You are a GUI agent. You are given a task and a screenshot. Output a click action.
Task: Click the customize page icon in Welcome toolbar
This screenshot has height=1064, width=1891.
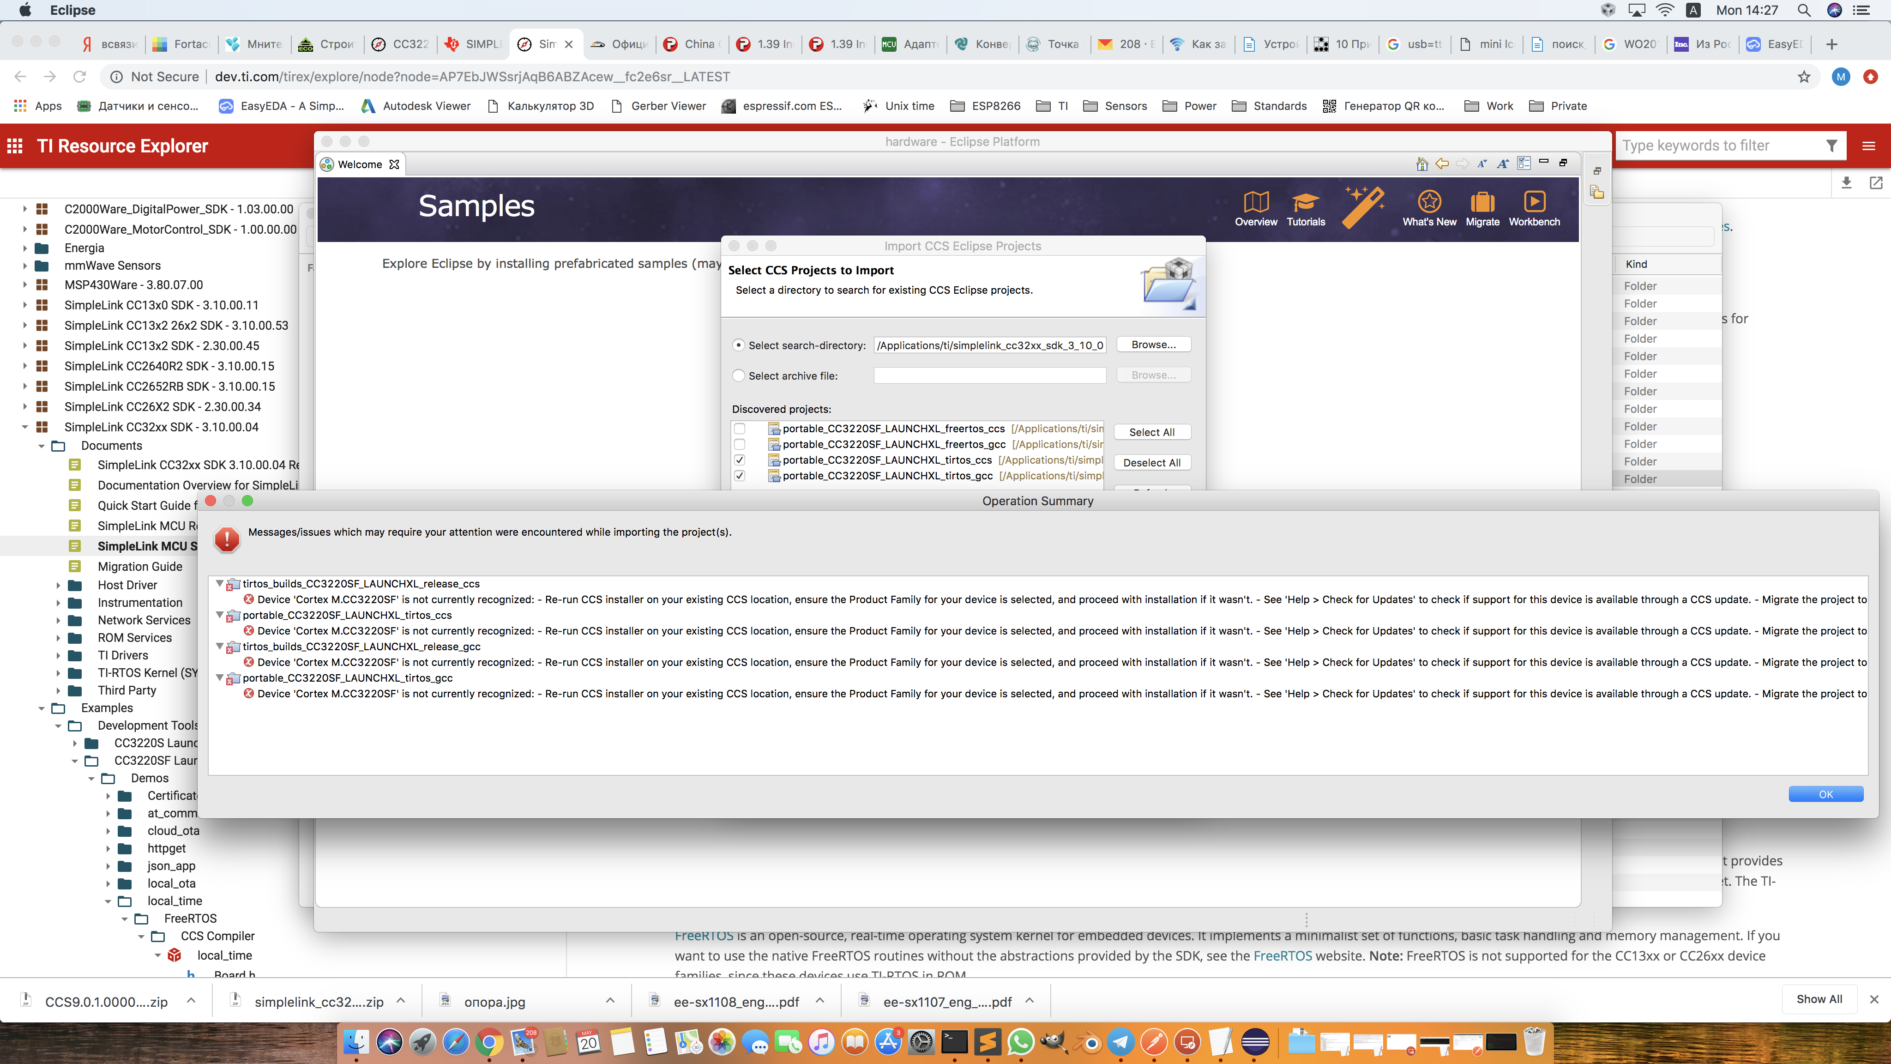(1524, 163)
